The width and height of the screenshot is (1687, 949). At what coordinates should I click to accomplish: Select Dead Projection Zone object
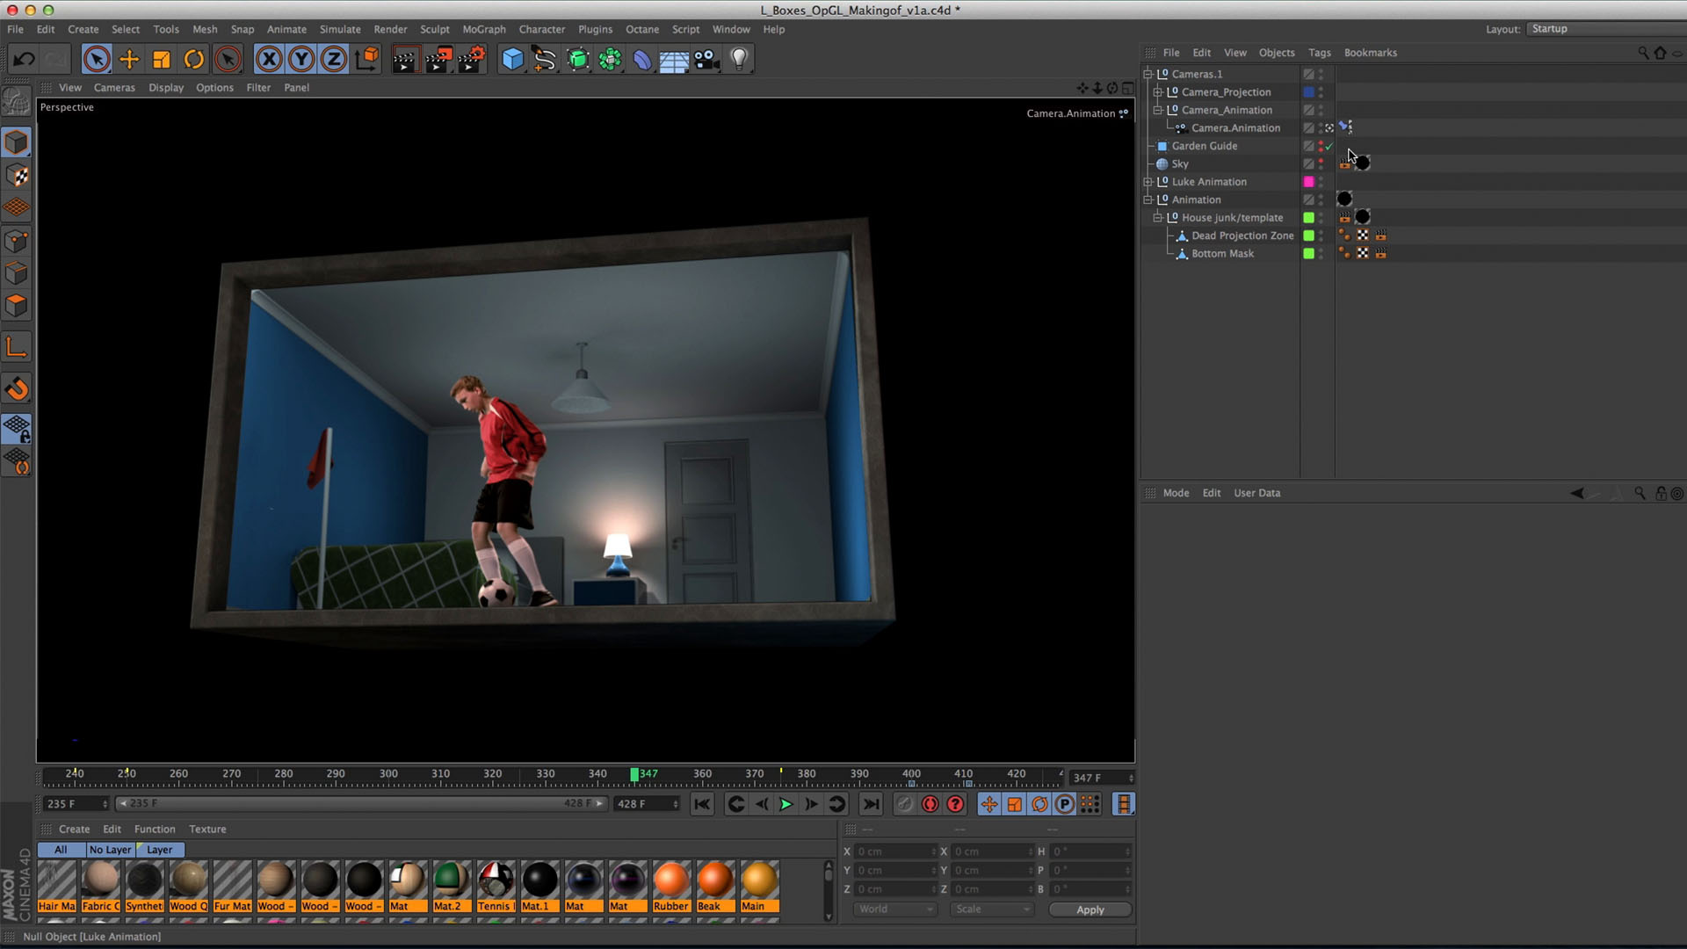tap(1242, 235)
